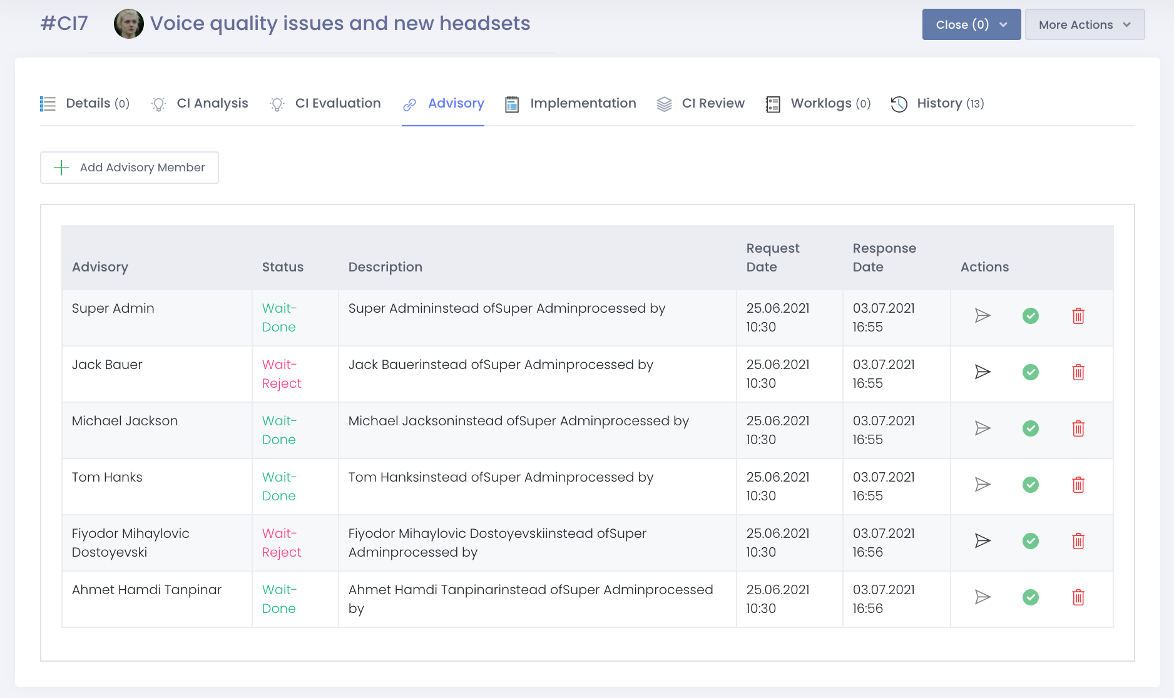1174x698 pixels.
Task: Click green checkmark for Ahmet Hamdi Tanpinar
Action: pos(1030,597)
